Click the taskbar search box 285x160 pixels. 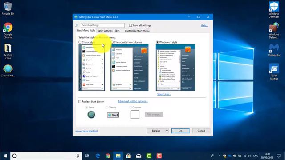[46, 156]
